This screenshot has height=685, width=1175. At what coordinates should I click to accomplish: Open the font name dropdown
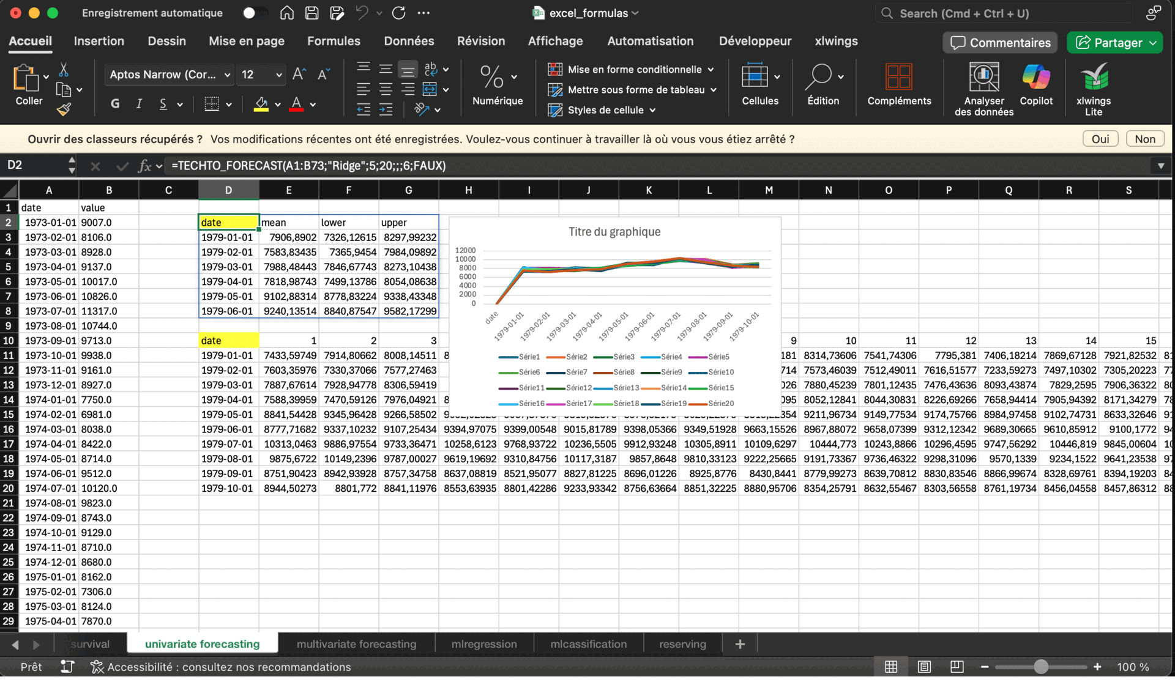(x=227, y=75)
